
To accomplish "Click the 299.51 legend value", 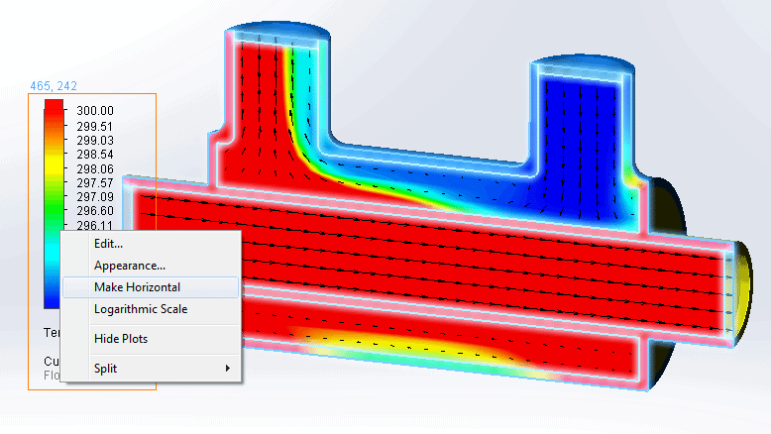I will point(95,127).
